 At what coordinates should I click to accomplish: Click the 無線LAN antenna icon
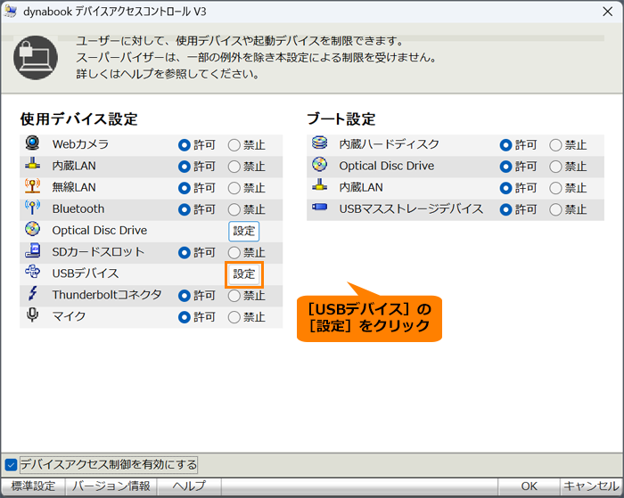(32, 185)
